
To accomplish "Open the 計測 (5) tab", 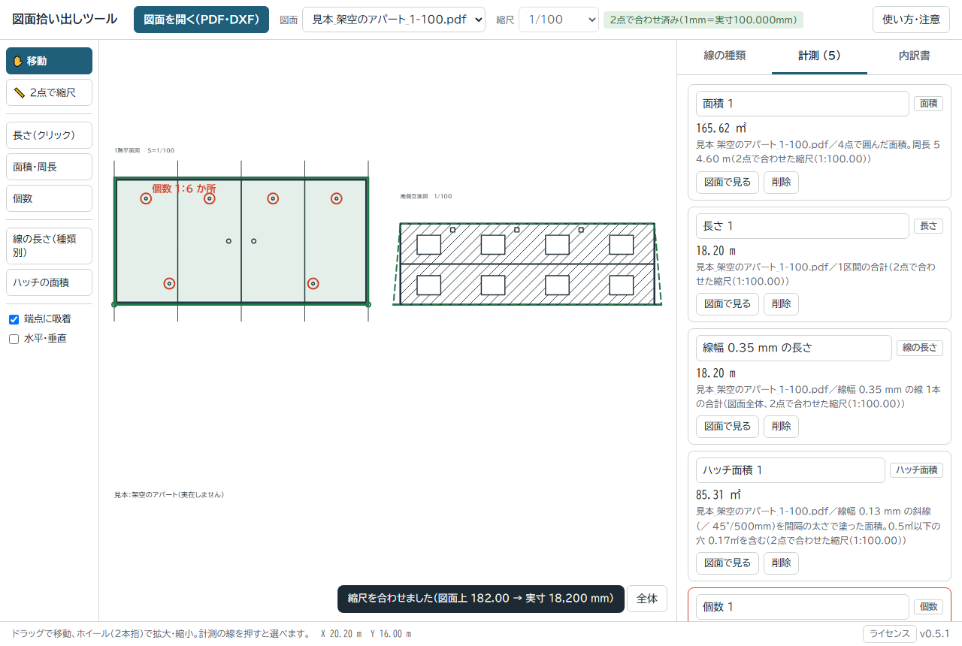I will (x=819, y=56).
